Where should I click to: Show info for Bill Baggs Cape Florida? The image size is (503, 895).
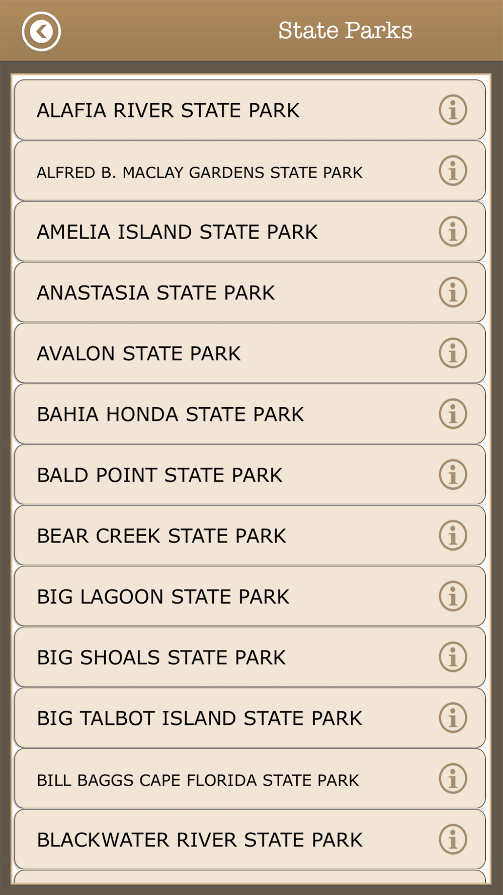coord(453,779)
